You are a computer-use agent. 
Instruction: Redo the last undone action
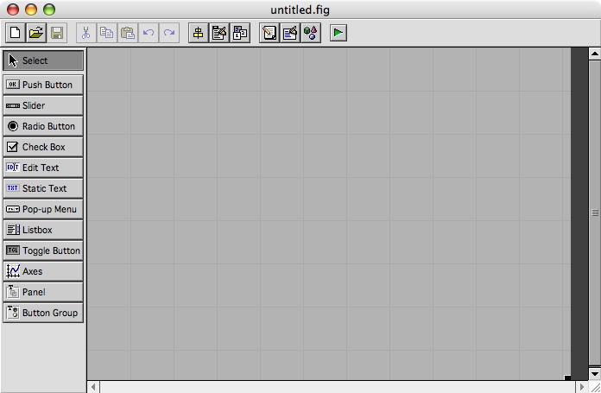click(169, 33)
